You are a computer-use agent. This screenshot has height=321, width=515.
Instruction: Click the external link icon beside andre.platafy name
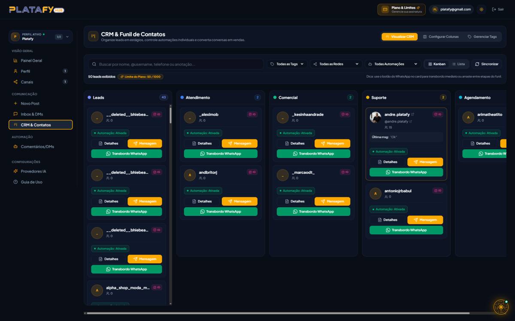point(413,115)
